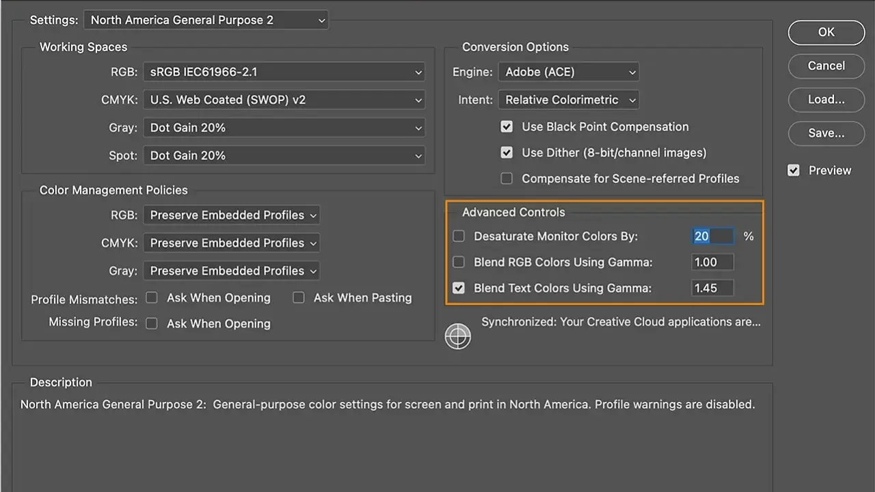This screenshot has height=492, width=875.
Task: Click the Creative Cloud synchronized crosshair icon
Action: pyautogui.click(x=458, y=336)
